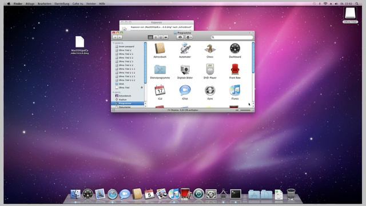Select the iCal icon in Programme window
The width and height of the screenshot is (366, 206).
click(160, 90)
